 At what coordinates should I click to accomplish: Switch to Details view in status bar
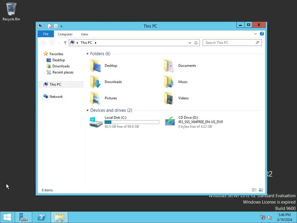pos(254,190)
